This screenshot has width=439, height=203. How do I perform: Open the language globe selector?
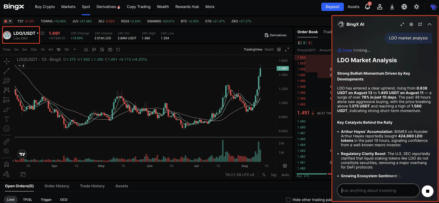tap(404, 7)
